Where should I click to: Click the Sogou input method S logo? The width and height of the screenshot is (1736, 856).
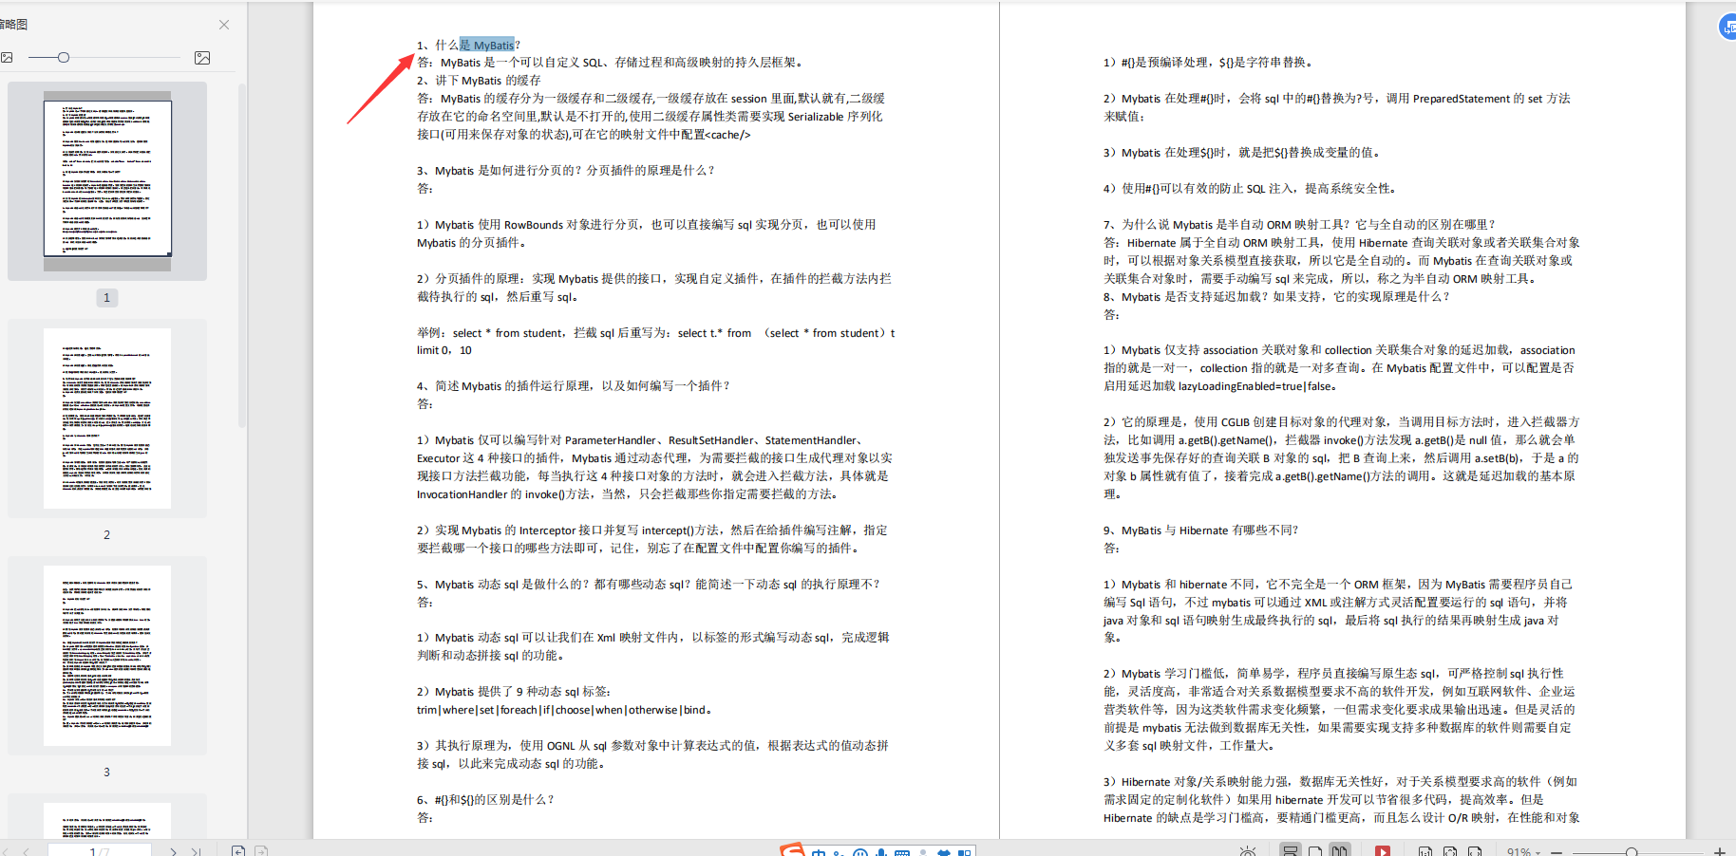[793, 850]
